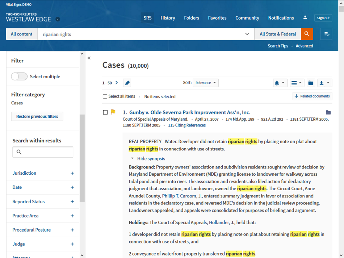
Task: Expand the Jurisdiction filter
Action: [x=72, y=173]
